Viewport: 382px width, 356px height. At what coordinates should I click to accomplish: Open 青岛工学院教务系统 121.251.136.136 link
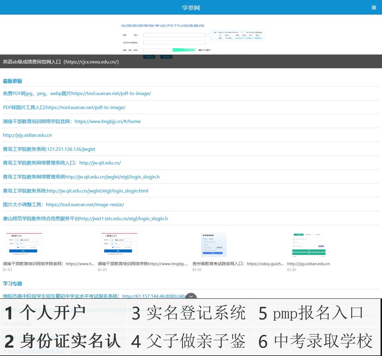[49, 149]
